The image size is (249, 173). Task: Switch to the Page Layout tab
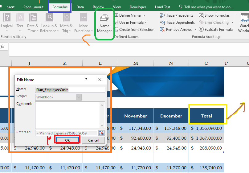pos(33,7)
